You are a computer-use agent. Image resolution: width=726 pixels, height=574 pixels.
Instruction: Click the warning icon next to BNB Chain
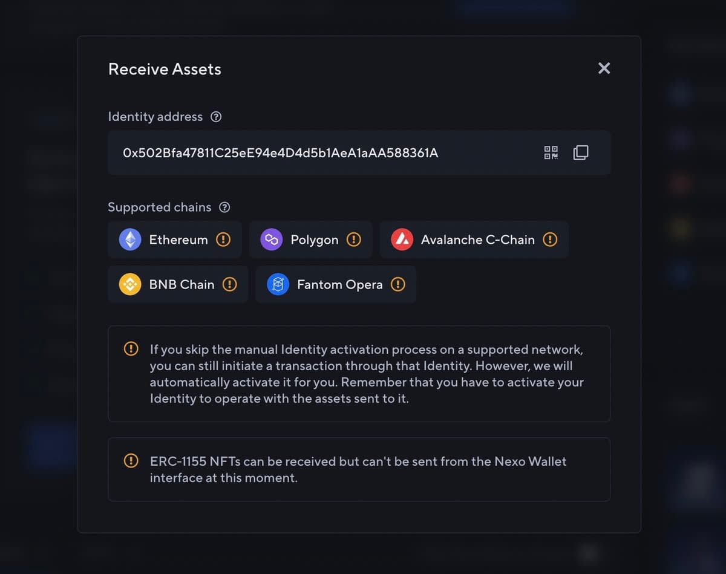(x=230, y=284)
